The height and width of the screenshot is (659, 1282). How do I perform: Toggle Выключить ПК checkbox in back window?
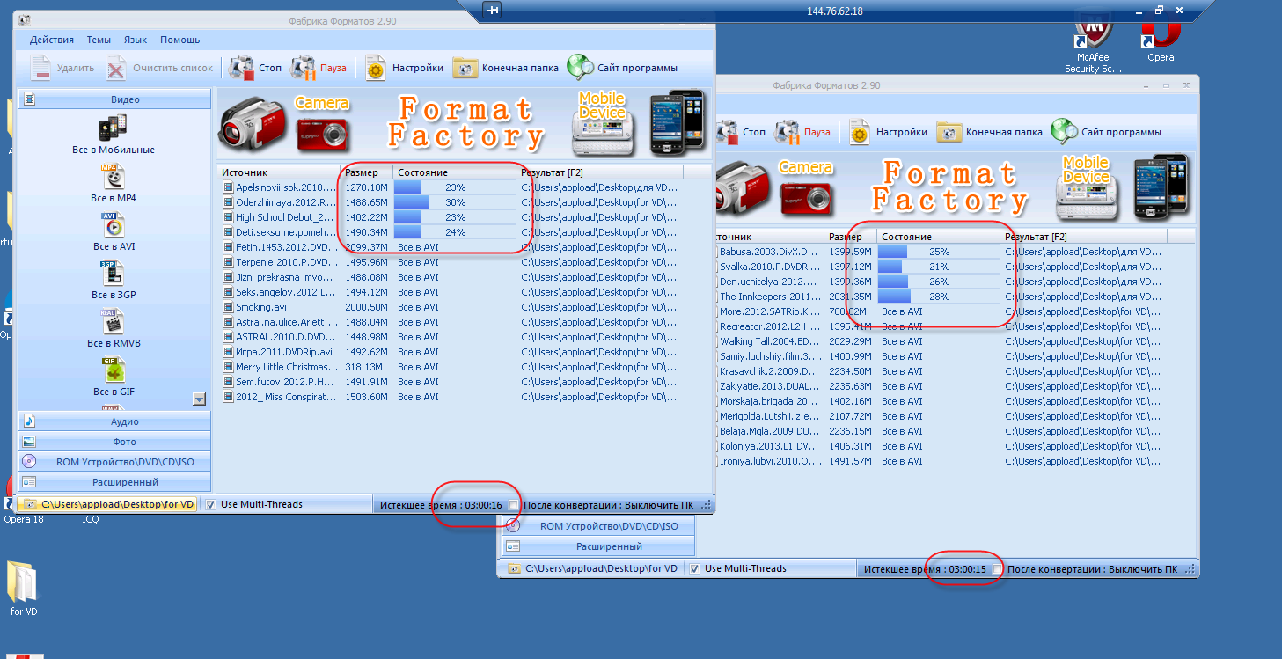tap(998, 569)
